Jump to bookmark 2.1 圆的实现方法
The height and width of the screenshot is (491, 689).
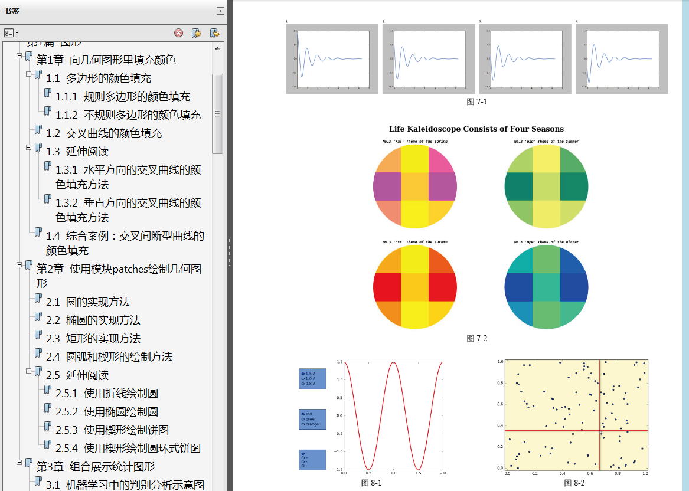[x=88, y=302]
